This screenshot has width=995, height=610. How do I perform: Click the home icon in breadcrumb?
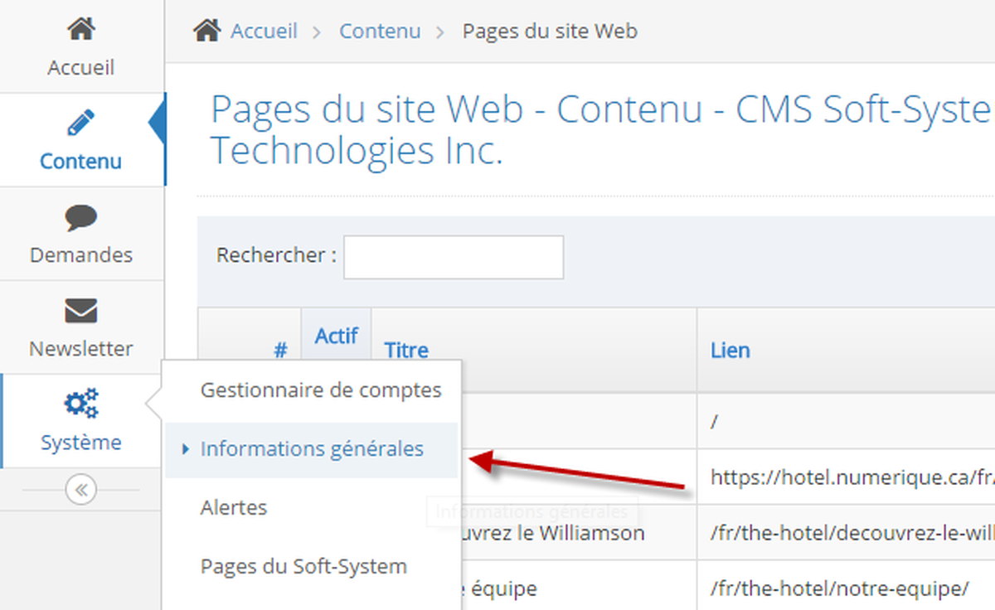[206, 31]
